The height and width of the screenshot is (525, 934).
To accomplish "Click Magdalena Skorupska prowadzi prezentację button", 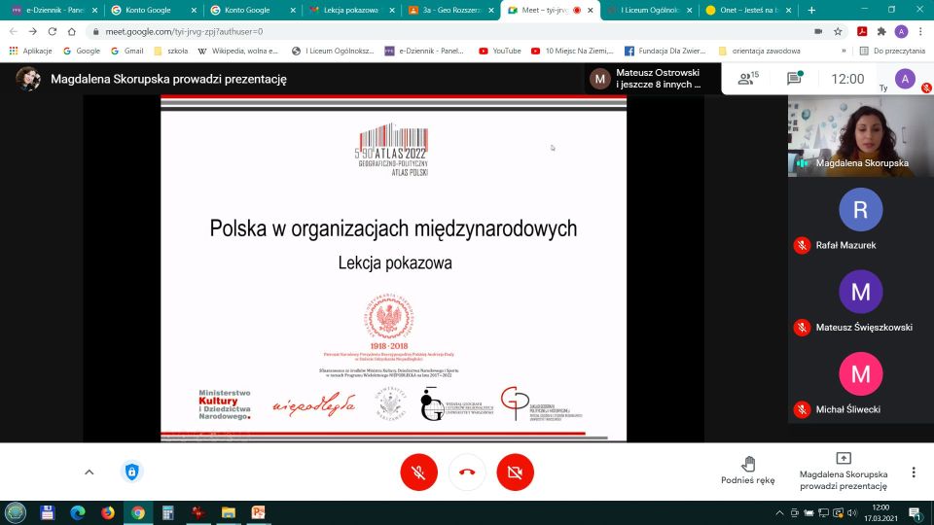I will 843,471.
